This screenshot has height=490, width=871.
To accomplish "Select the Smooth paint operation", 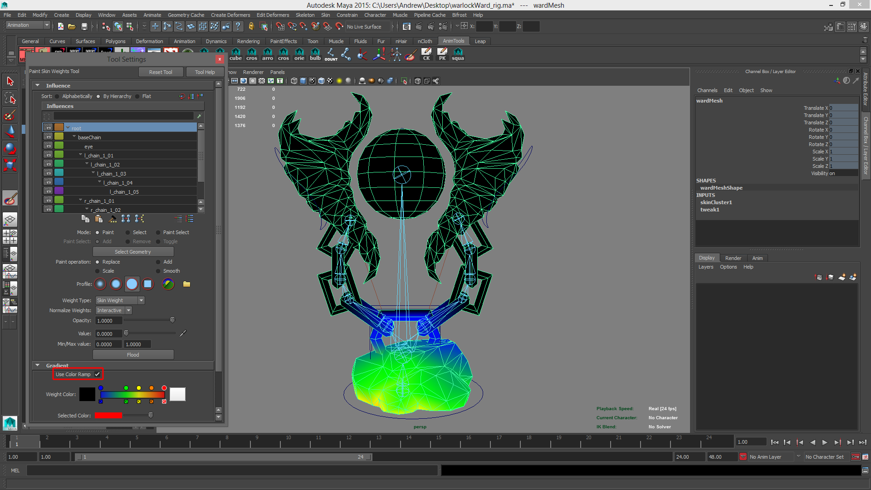I will click(x=158, y=271).
